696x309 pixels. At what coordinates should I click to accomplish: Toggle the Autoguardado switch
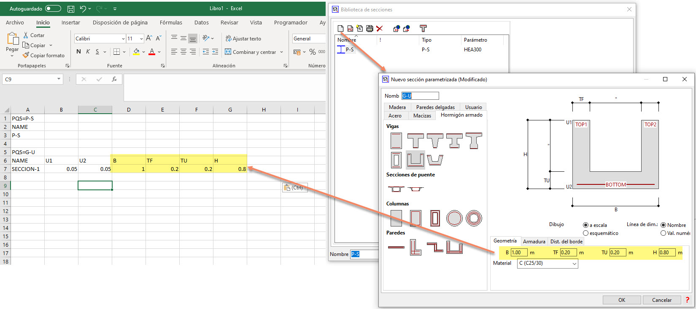pos(53,8)
